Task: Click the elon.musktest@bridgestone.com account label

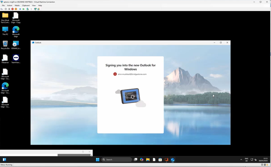Action: [132, 74]
